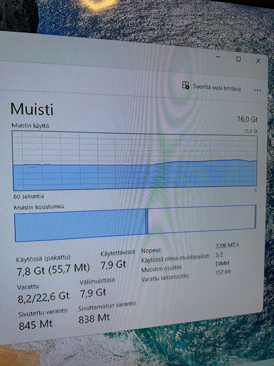Click the 7,8 Gt (55,7 Mt) value
Viewport: 274px width, 366px height.
(x=53, y=270)
